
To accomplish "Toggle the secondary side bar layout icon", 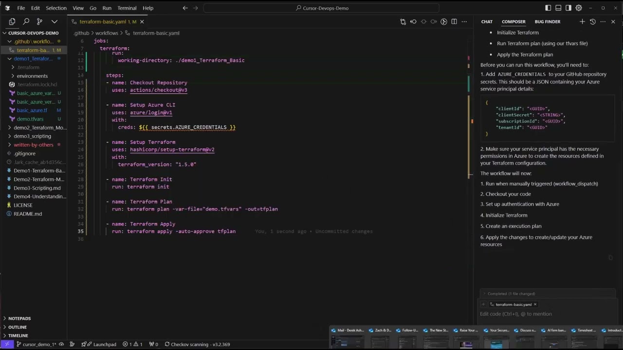I will click(568, 8).
